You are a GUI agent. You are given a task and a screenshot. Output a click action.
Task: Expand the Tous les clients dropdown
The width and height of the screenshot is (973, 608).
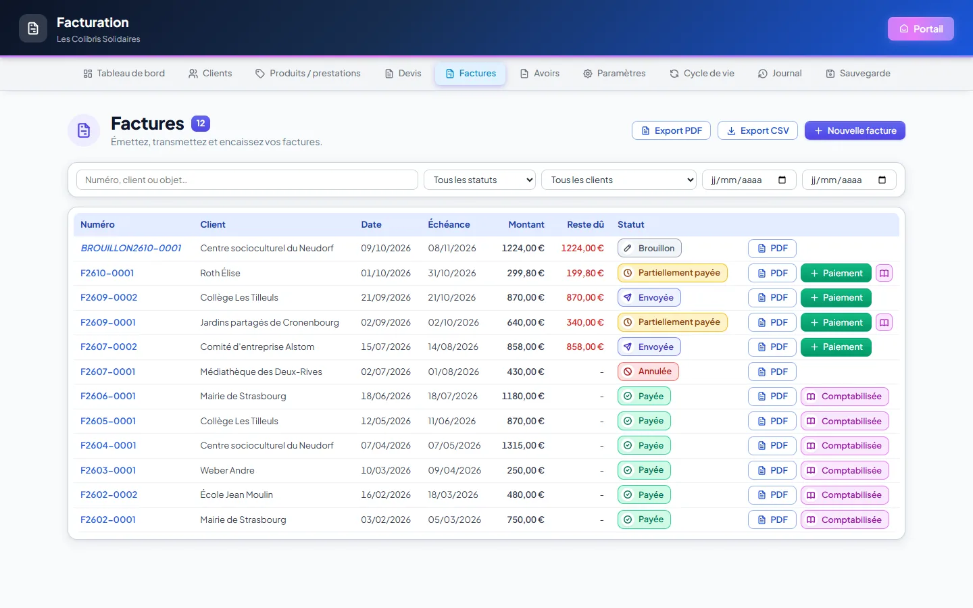[x=619, y=180]
